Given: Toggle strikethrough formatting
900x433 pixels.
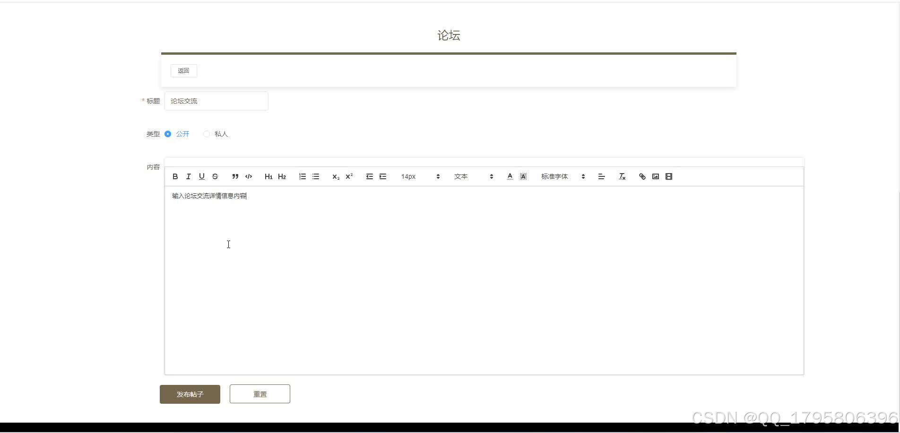Looking at the screenshot, I should tap(215, 176).
